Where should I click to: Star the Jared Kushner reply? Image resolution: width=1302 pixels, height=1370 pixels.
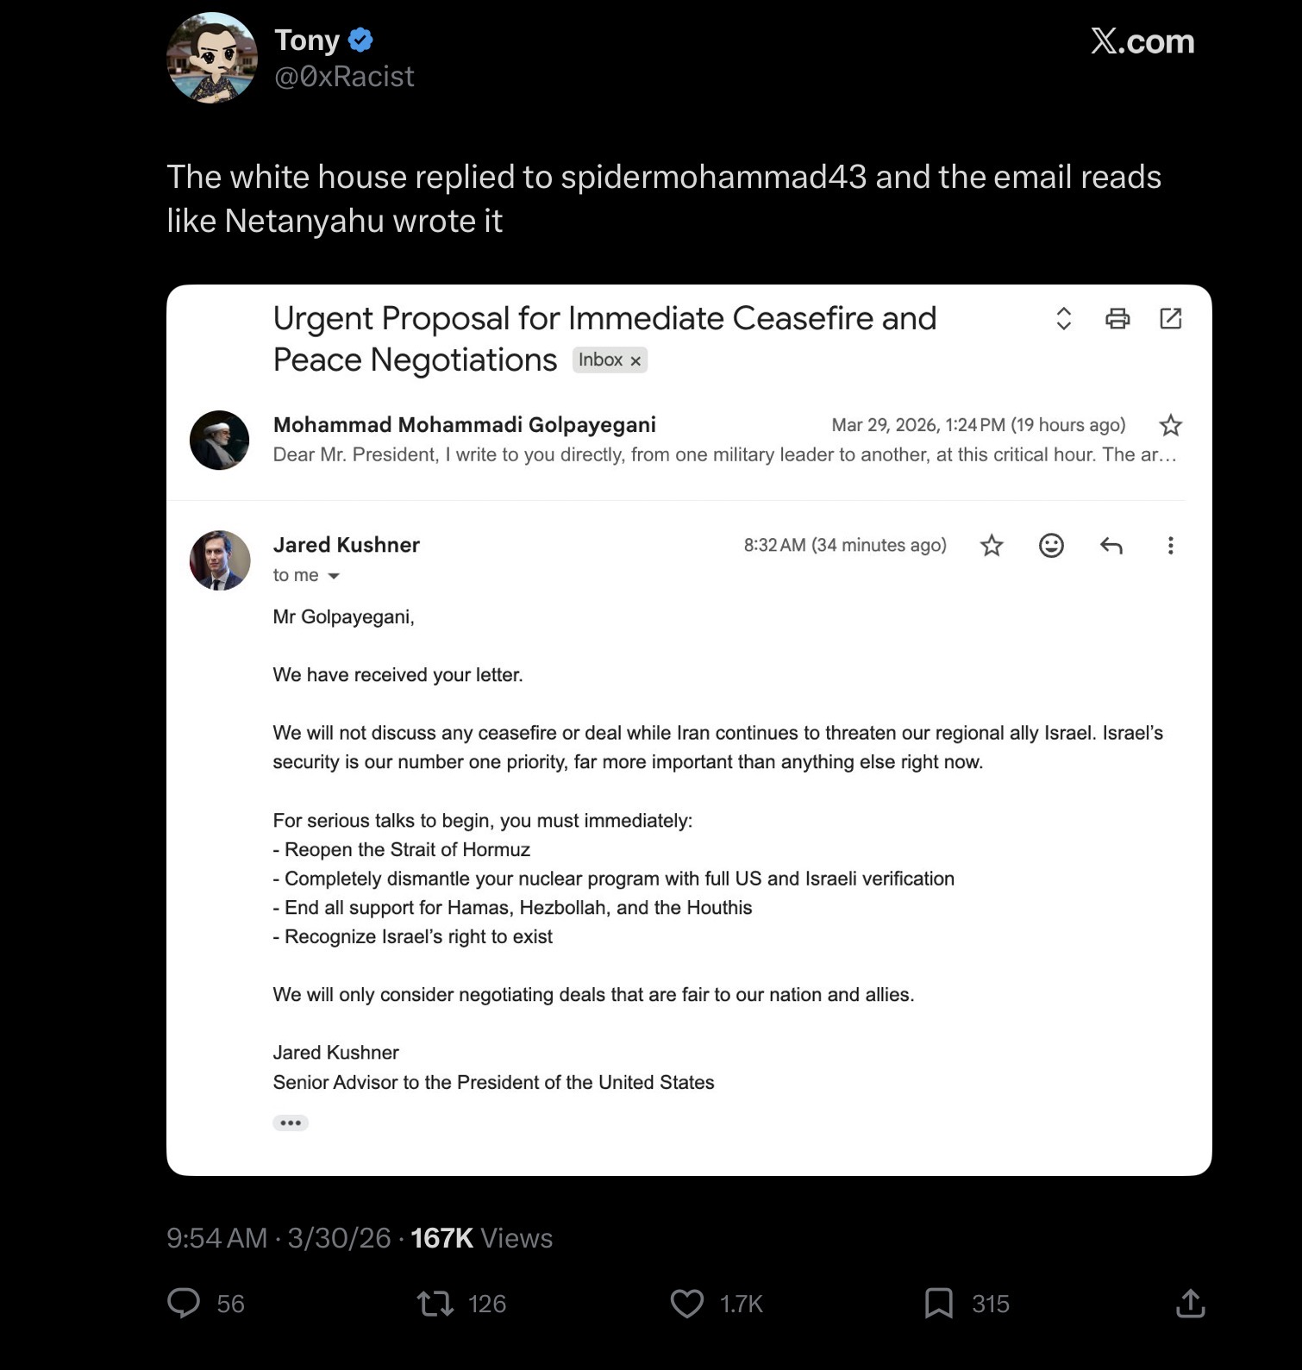(x=992, y=545)
